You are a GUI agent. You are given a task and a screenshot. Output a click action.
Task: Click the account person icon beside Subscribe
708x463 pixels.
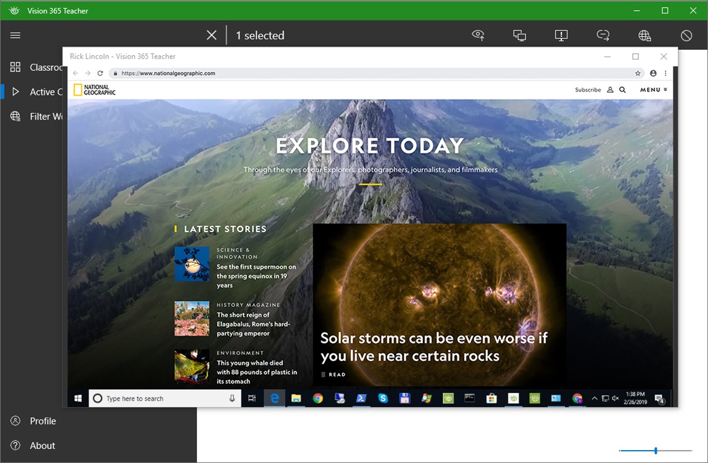point(610,90)
